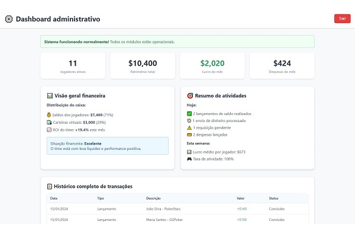Click the Data column header
The image size is (355, 237).
point(54,198)
